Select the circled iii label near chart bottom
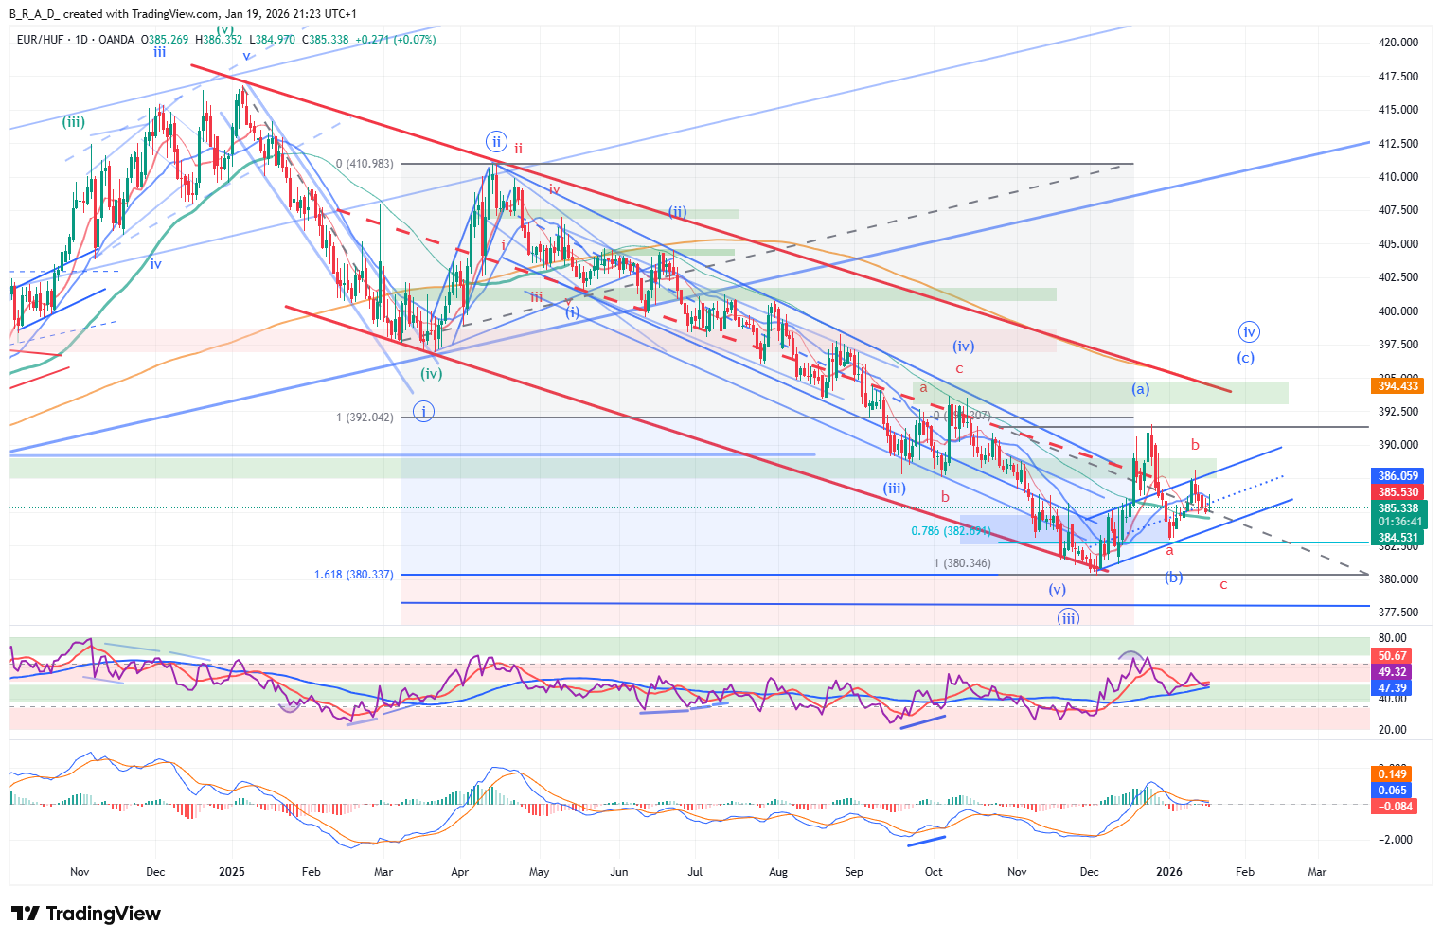Image resolution: width=1442 pixels, height=942 pixels. point(1068,618)
